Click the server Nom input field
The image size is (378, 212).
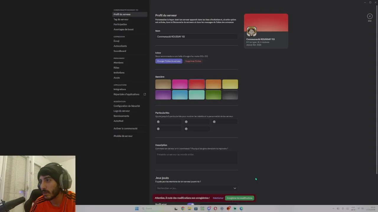tap(196, 37)
